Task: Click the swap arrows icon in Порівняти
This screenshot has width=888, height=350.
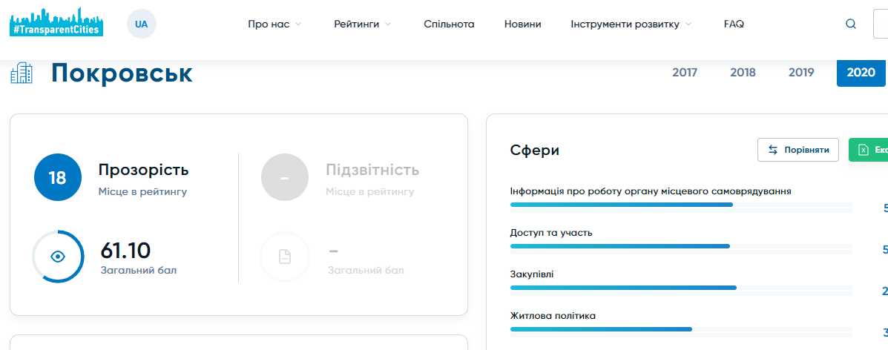Action: tap(773, 150)
